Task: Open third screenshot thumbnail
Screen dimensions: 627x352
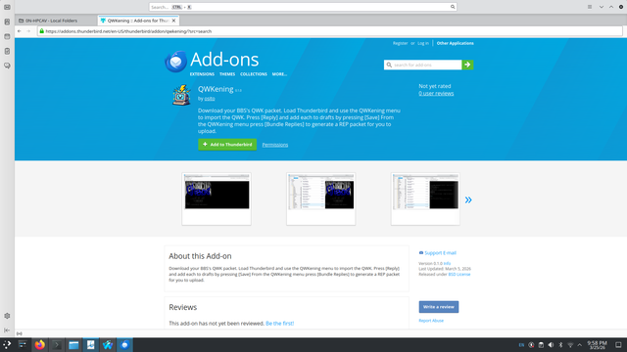Action: (x=425, y=198)
